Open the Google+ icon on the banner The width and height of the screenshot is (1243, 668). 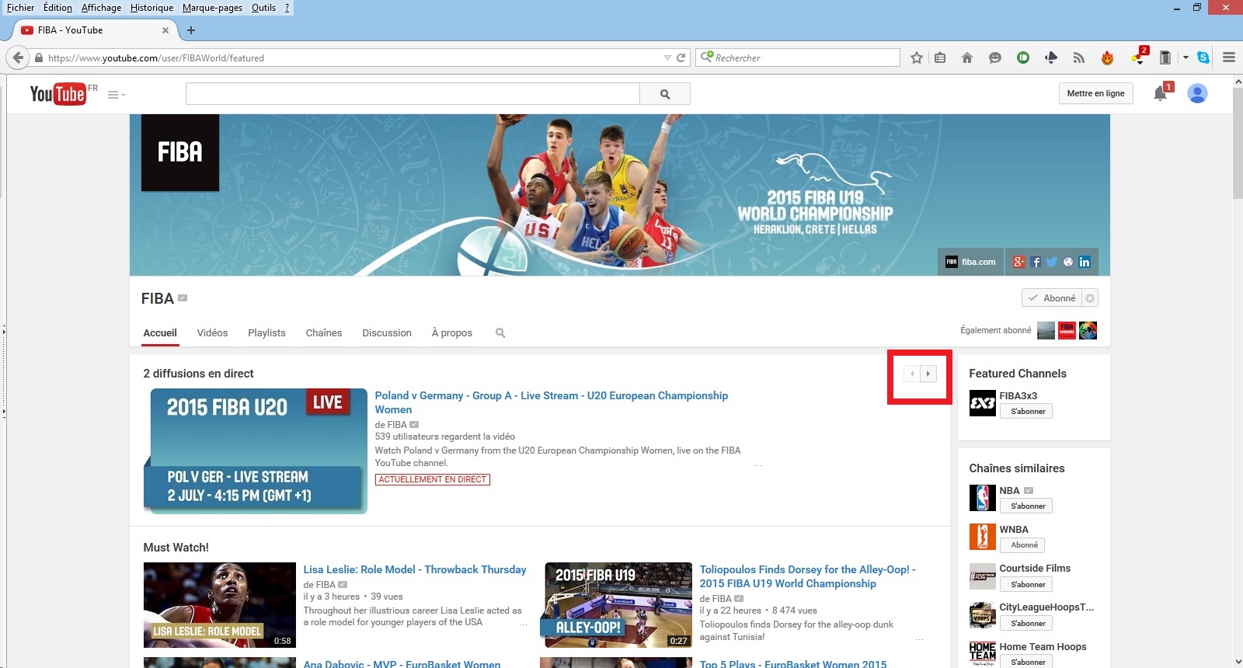pyautogui.click(x=1019, y=263)
